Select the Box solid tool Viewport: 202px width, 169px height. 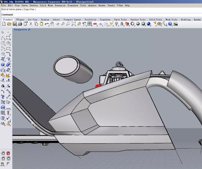3,65
